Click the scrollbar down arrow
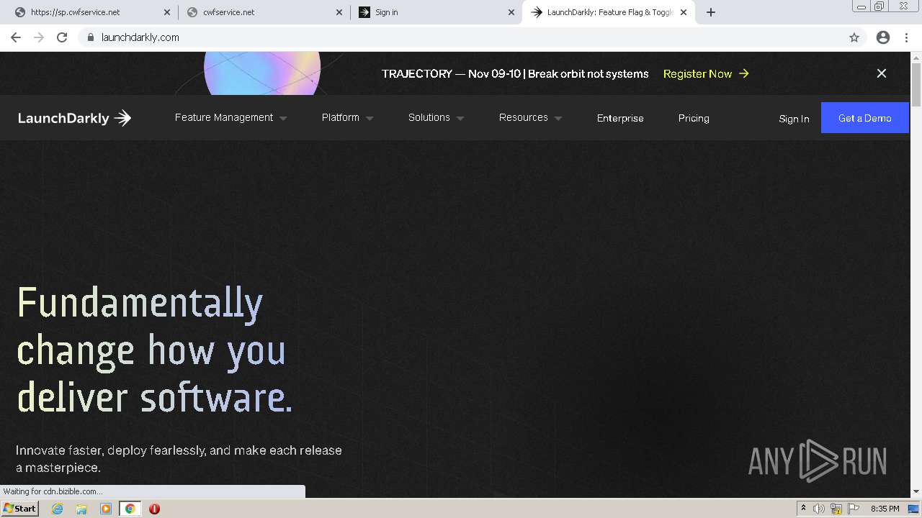The image size is (922, 518). click(916, 491)
